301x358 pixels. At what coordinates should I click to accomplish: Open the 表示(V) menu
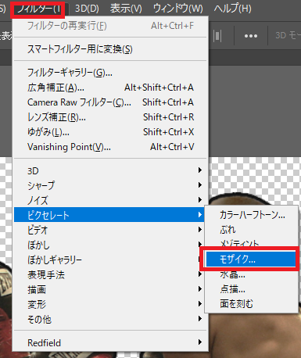tap(126, 9)
